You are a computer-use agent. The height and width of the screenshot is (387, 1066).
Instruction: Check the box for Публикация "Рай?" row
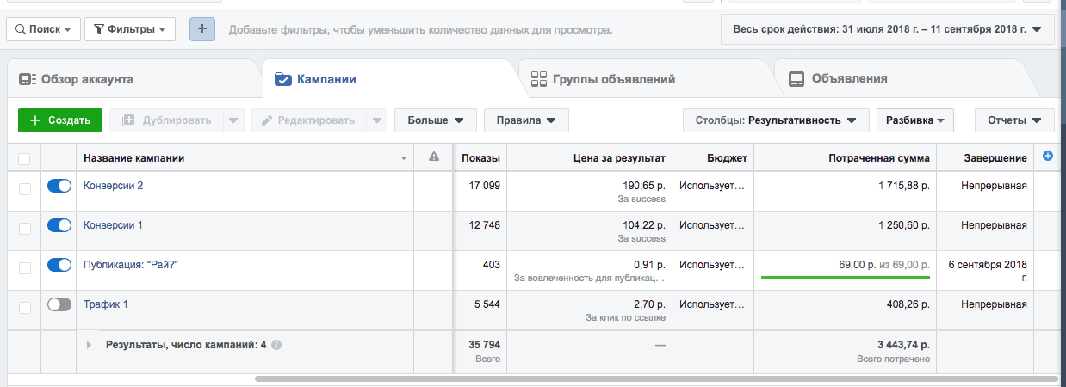tap(24, 267)
